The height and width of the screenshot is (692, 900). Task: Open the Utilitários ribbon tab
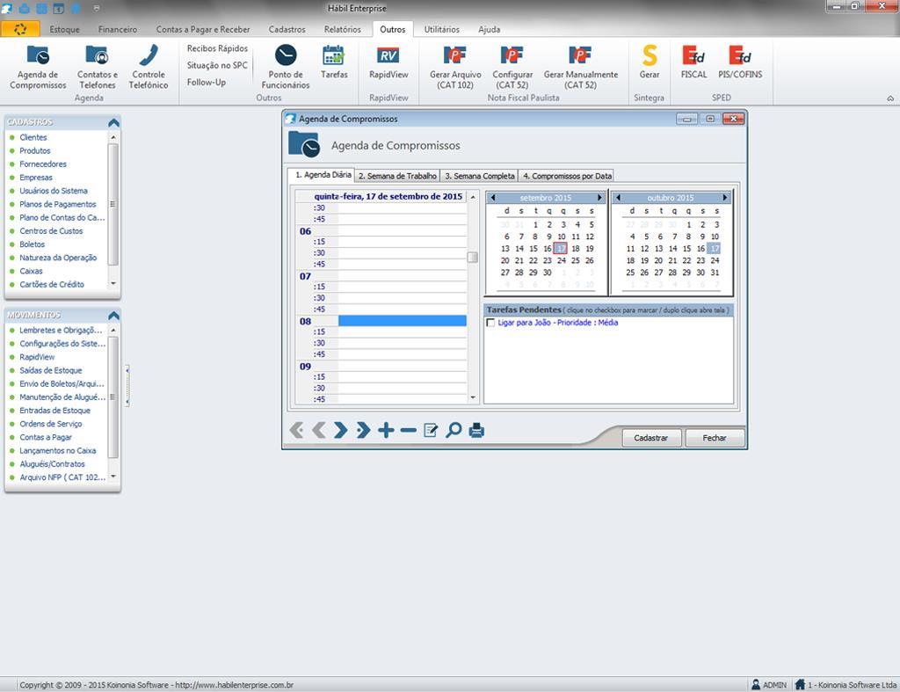441,29
